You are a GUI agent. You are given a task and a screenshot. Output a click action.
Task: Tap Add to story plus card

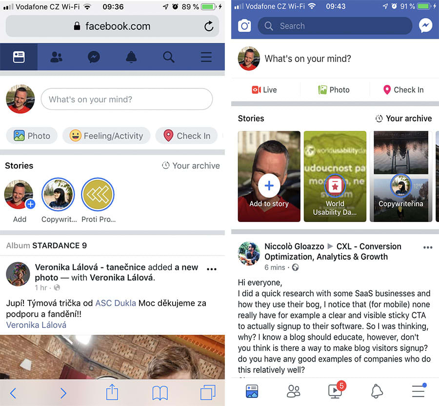click(269, 176)
